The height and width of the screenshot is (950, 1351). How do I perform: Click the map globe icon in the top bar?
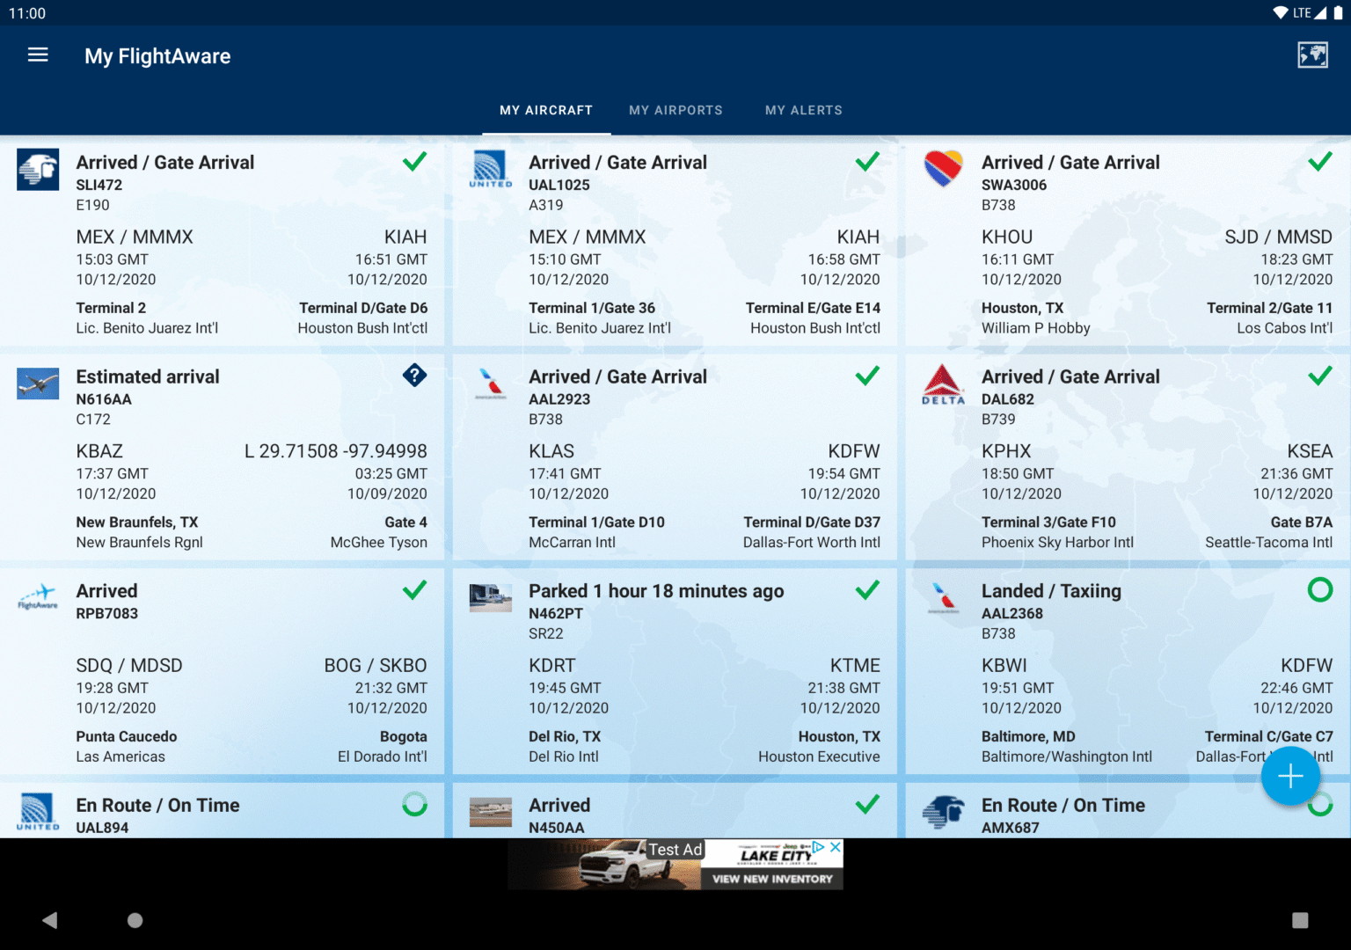pos(1312,55)
